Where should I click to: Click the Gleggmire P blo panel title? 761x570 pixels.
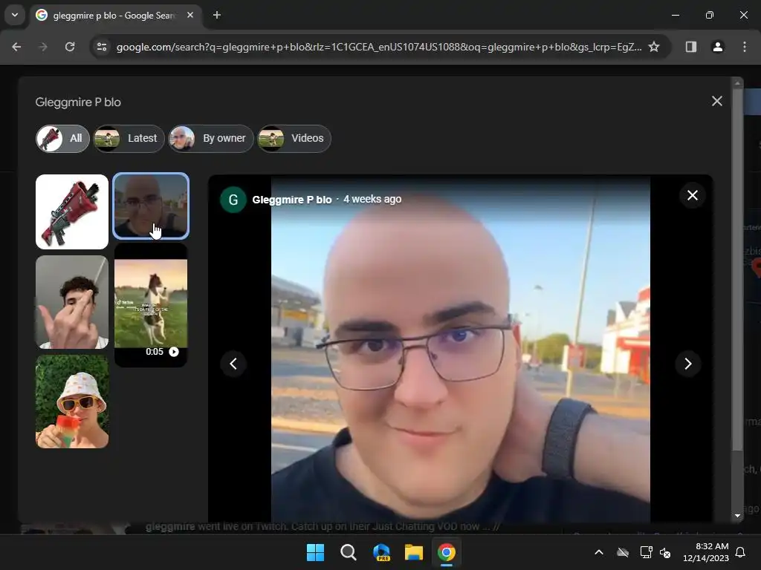(x=78, y=102)
